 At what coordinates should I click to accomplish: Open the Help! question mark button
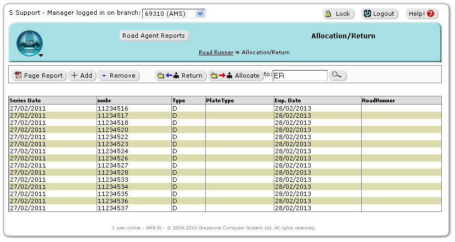(x=422, y=14)
